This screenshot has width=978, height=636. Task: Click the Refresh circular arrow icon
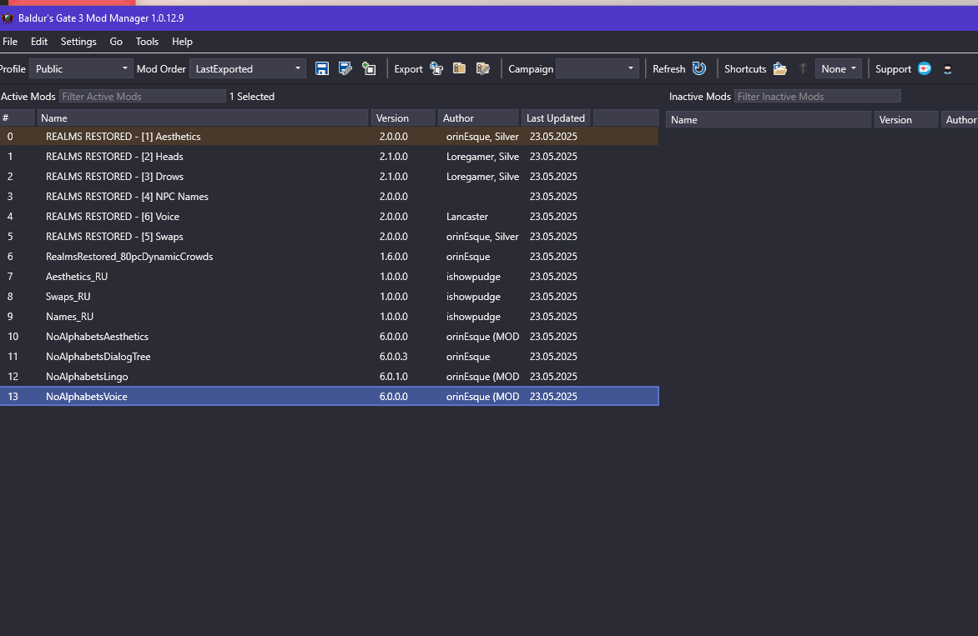(699, 68)
